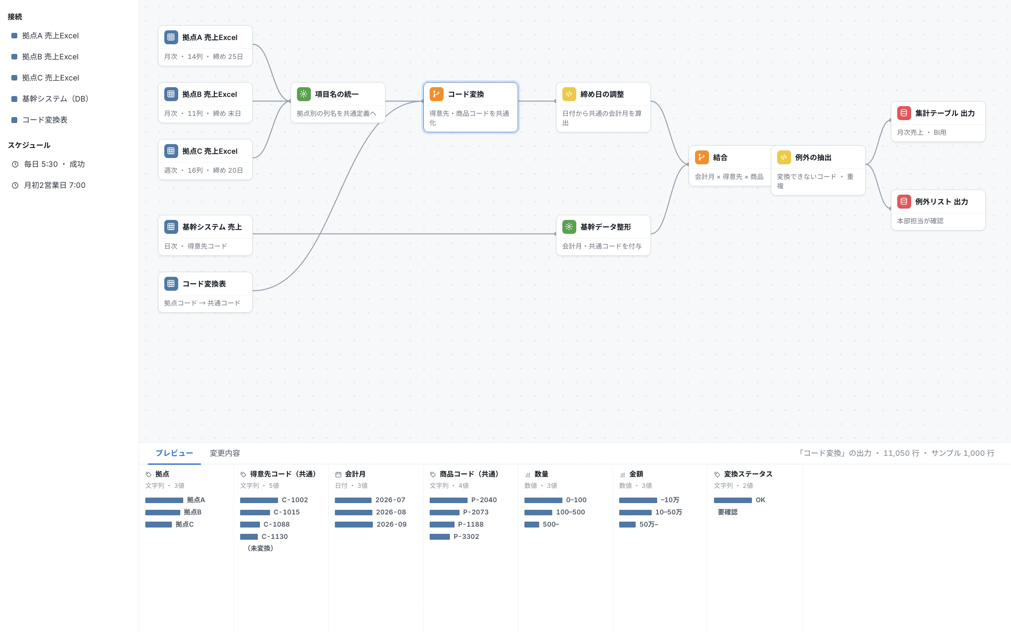1011x632 pixels.
Task: Click the yellow code icon on 例外の抽出
Action: tap(784, 157)
